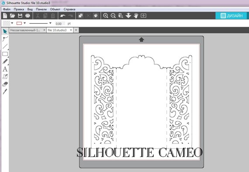Close the file 10.studio3 tab
The width and height of the screenshot is (249, 172).
pyautogui.click(x=71, y=30)
